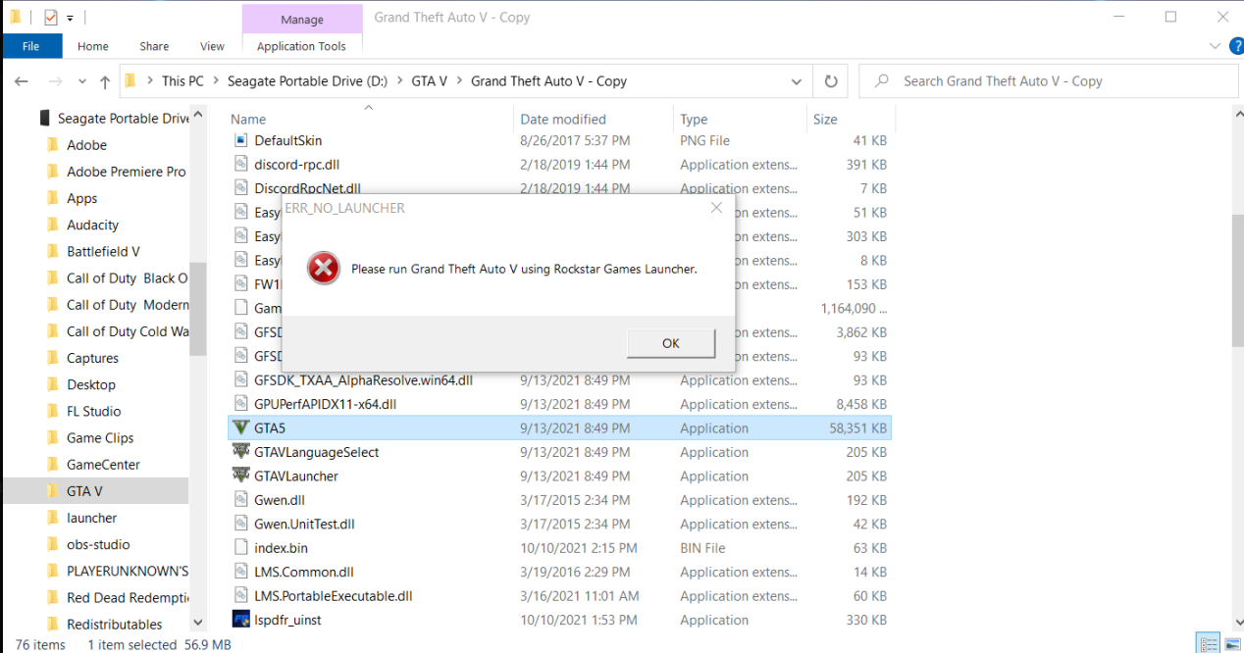
Task: Click the index.bin file icon
Action: click(x=241, y=548)
